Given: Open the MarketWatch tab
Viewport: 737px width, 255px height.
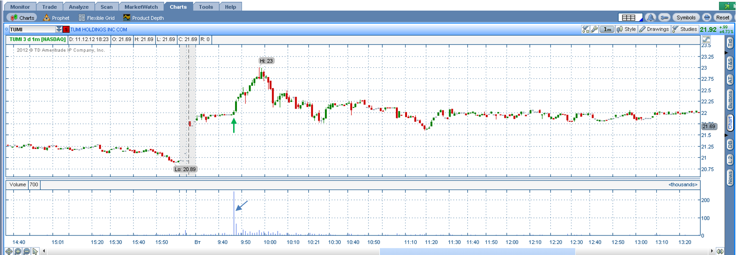Looking at the screenshot, I should point(141,6).
